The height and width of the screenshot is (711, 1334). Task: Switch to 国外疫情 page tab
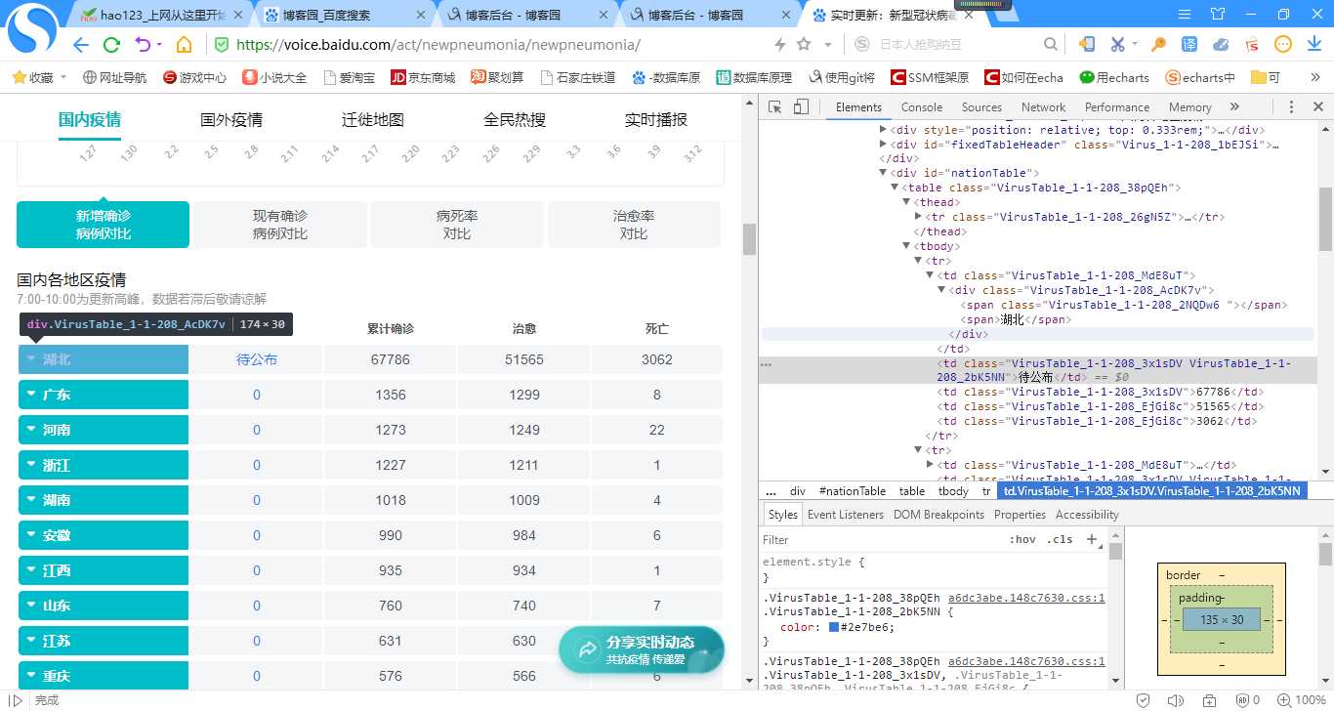231,120
